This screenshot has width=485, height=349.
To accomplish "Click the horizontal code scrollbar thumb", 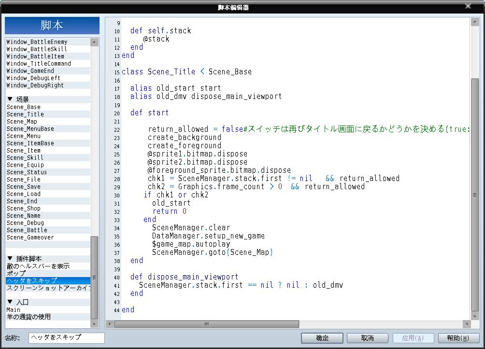I will pyautogui.click(x=207, y=324).
